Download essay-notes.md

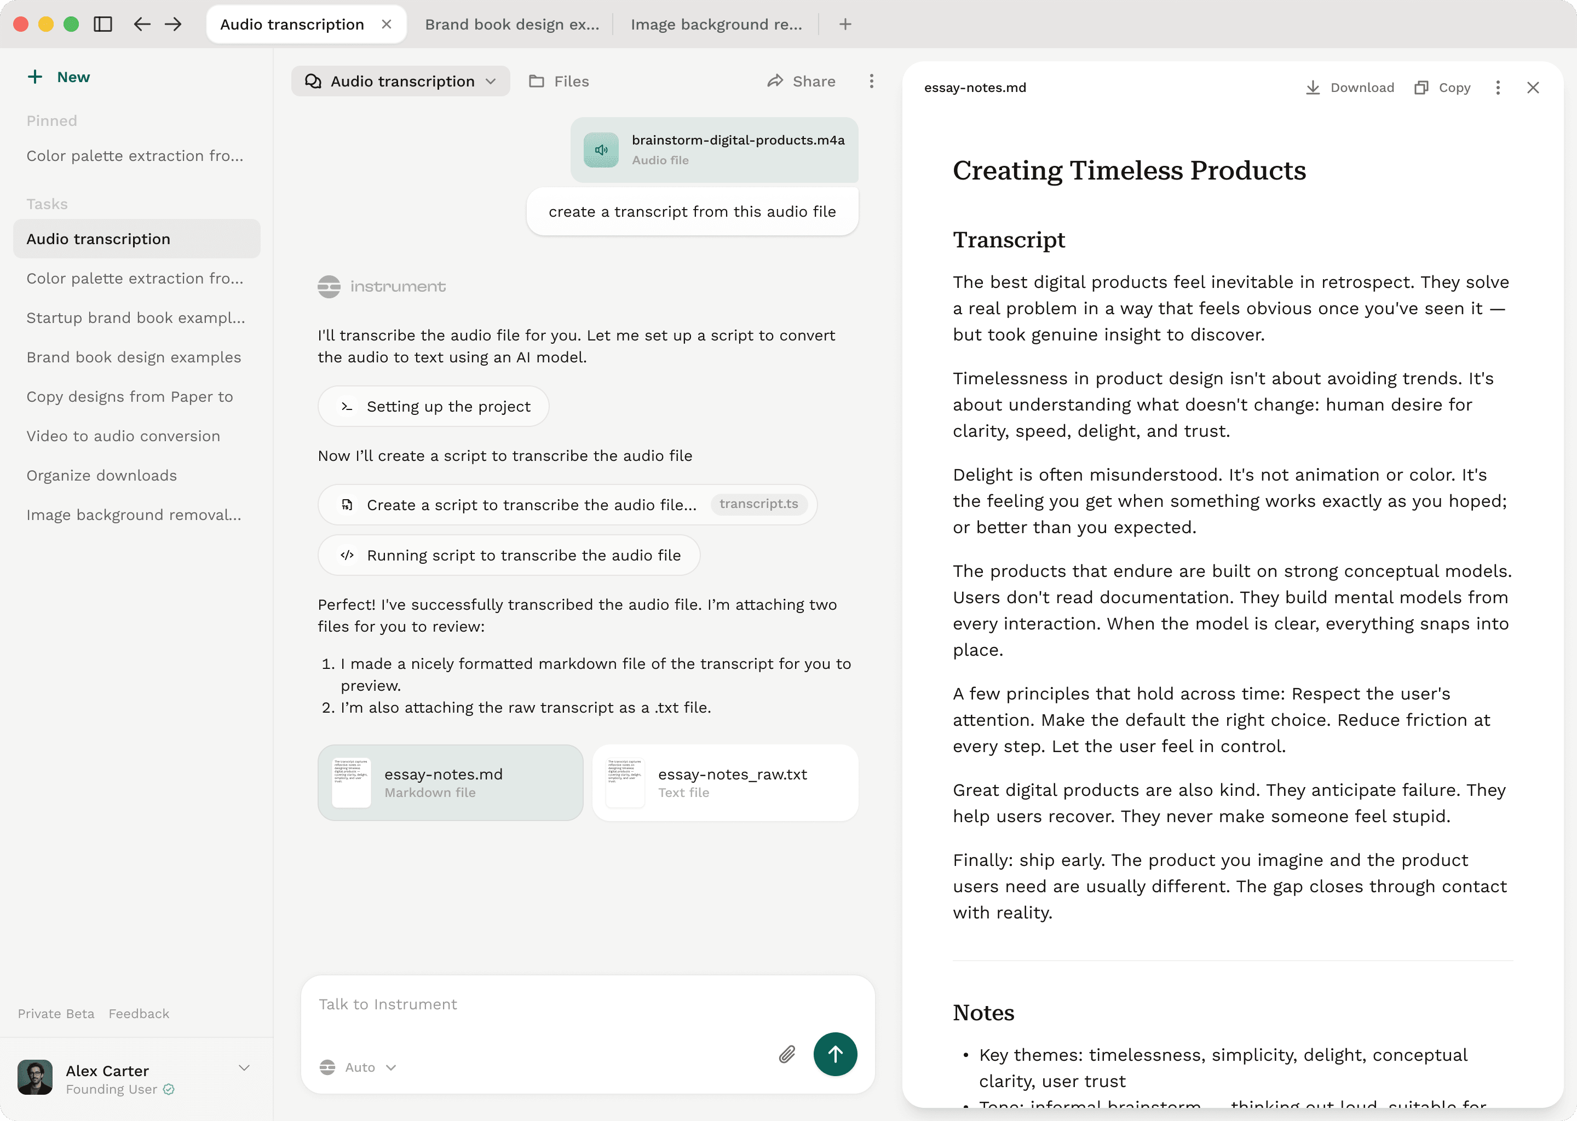click(1350, 88)
